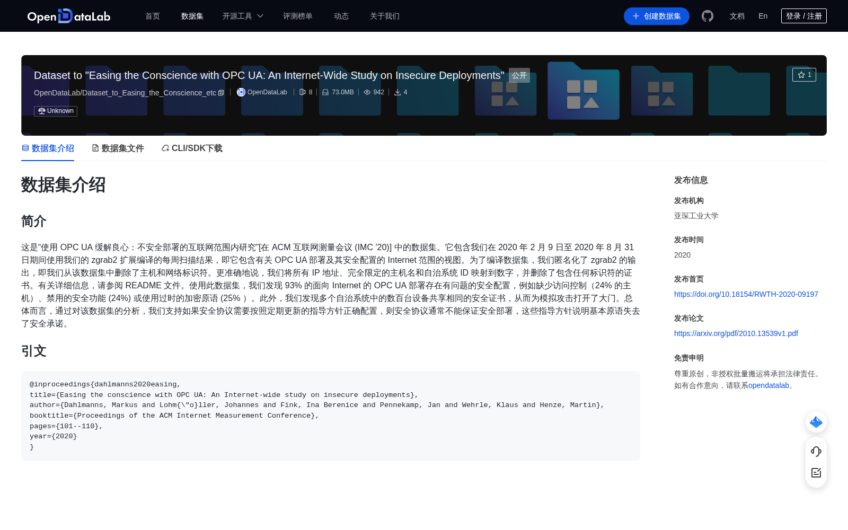Open customer support headset icon
The image size is (848, 530).
[x=816, y=451]
